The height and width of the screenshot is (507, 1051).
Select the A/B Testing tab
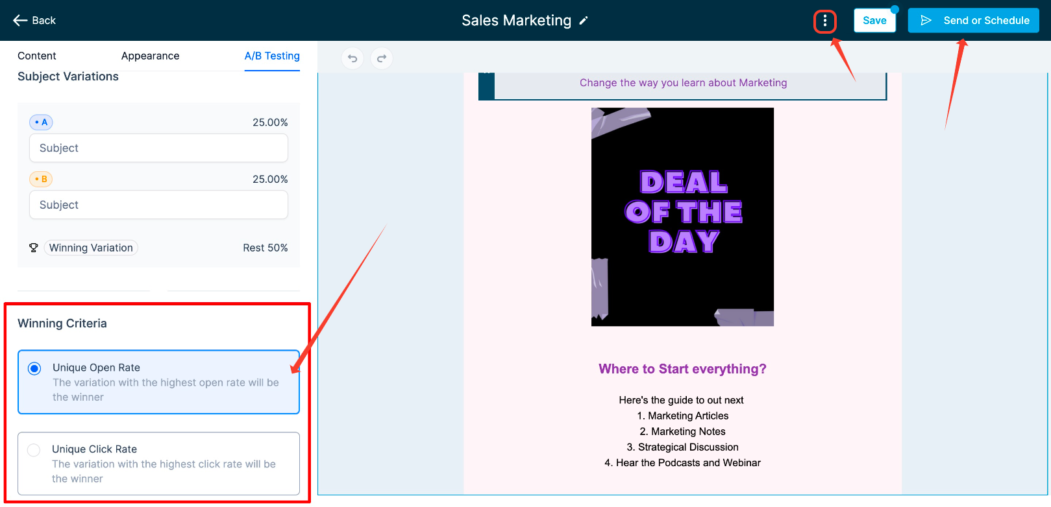(272, 56)
